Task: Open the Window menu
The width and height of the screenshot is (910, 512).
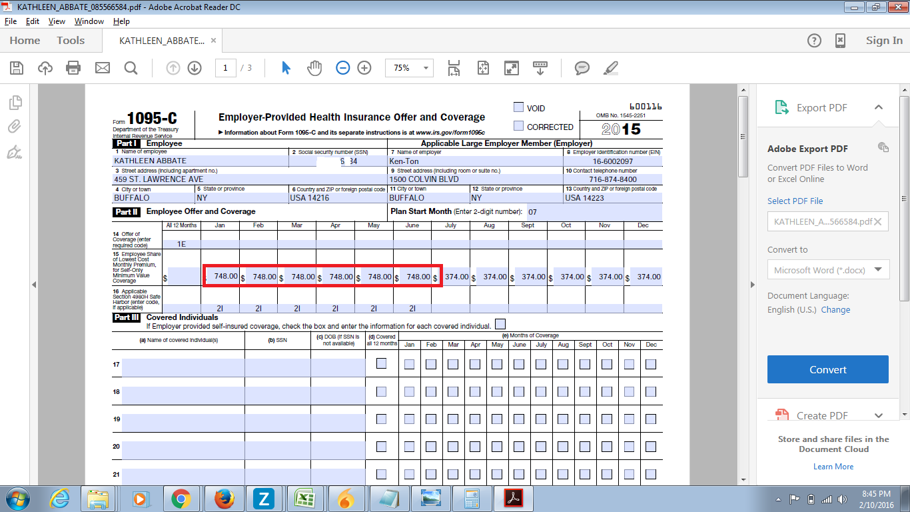Action: tap(89, 21)
